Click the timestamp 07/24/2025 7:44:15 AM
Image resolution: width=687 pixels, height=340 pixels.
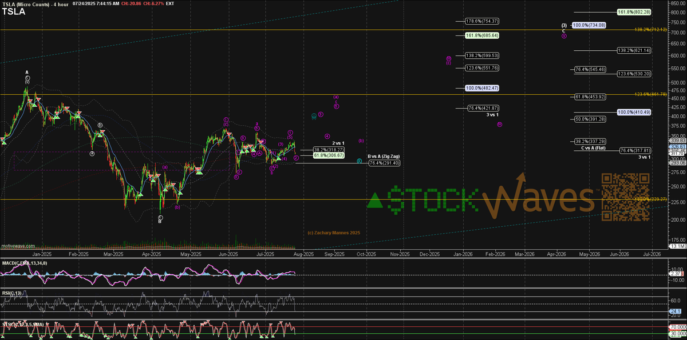97,3
